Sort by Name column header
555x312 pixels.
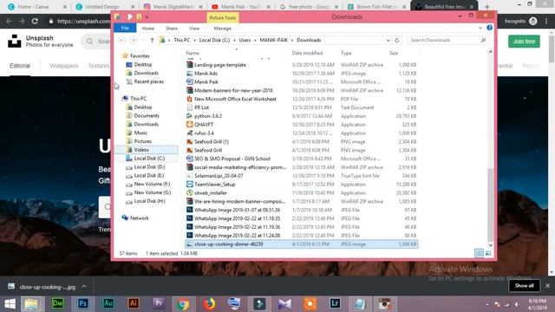tap(193, 53)
